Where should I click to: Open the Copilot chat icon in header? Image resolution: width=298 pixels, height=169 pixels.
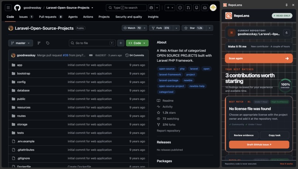click(x=151, y=8)
